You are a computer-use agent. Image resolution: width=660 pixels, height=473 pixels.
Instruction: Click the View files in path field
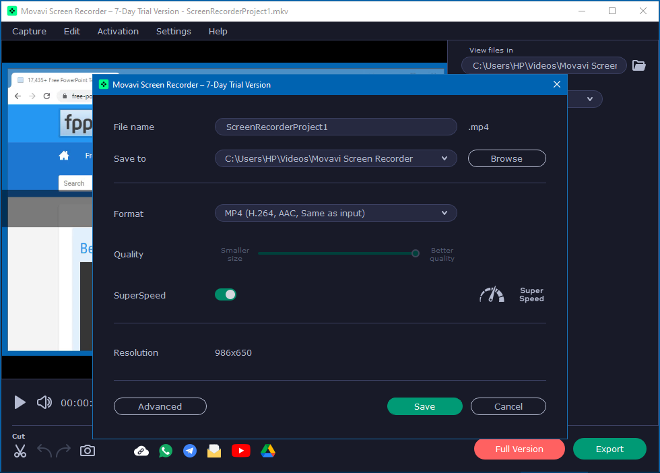click(x=544, y=65)
